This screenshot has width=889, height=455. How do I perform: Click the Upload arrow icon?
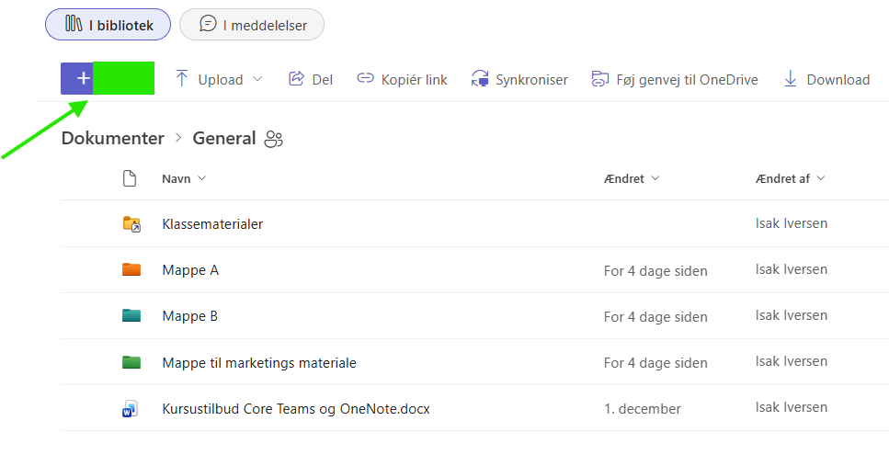(x=182, y=79)
